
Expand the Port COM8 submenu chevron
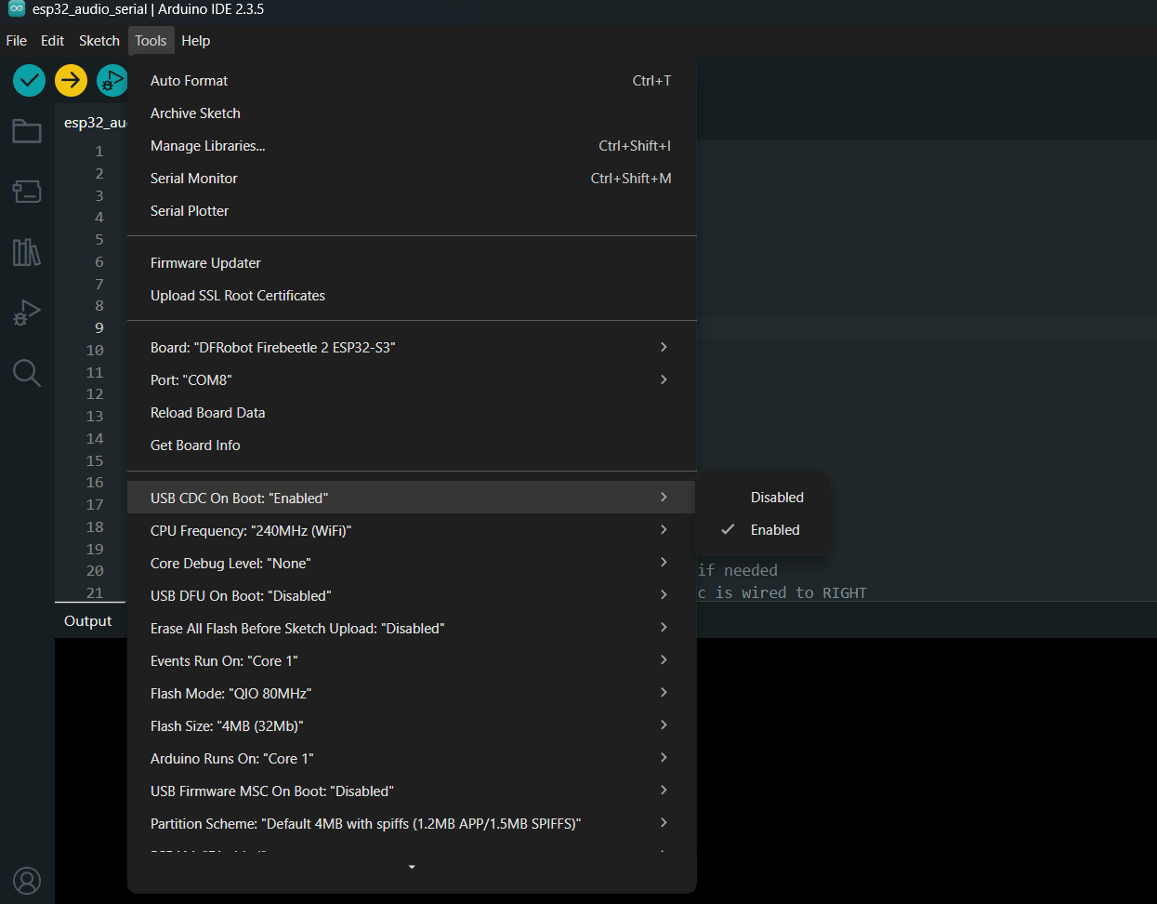pyautogui.click(x=664, y=379)
